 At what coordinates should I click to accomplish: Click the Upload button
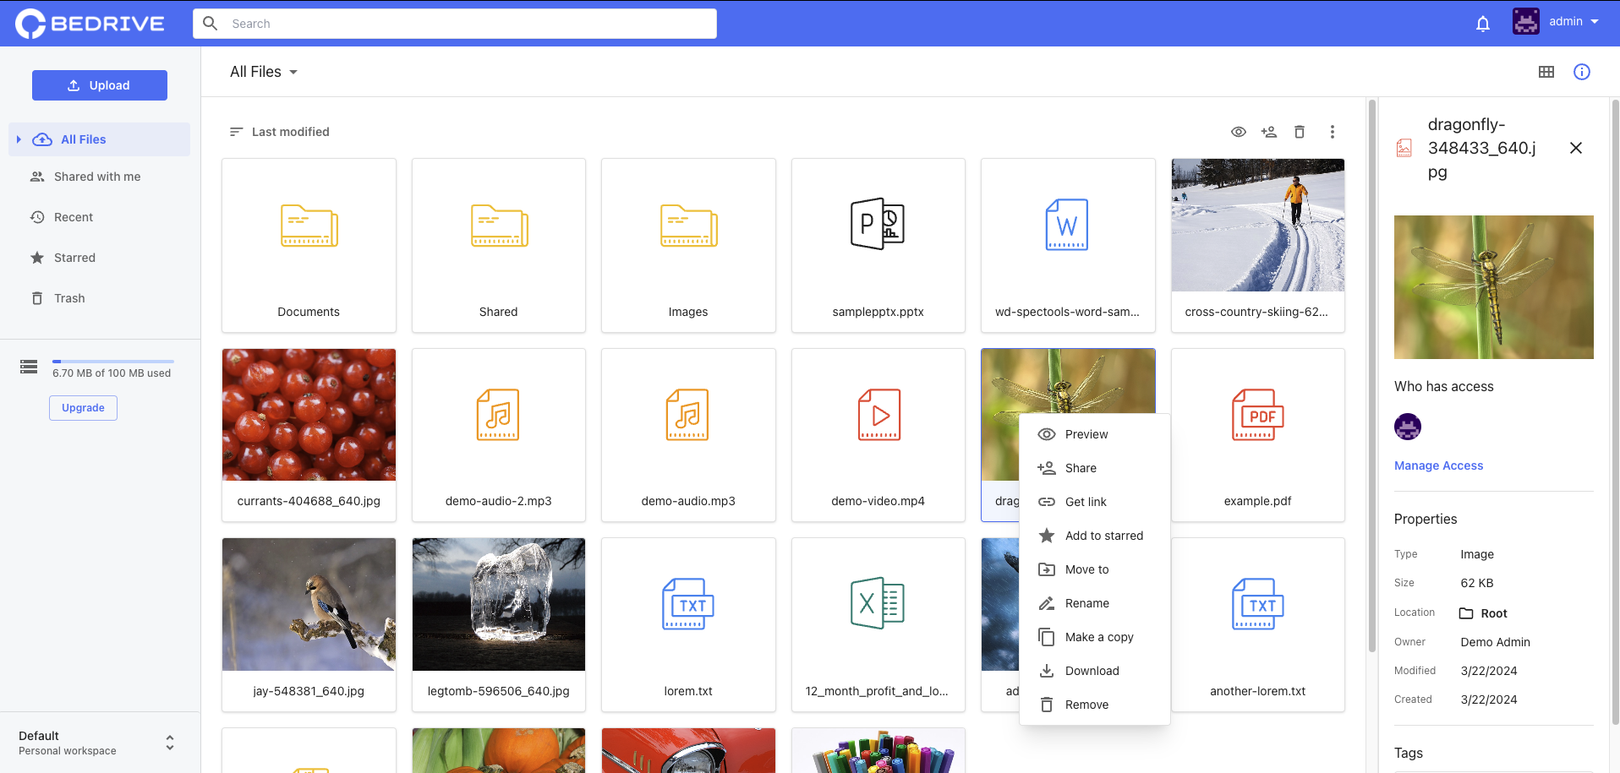click(100, 85)
